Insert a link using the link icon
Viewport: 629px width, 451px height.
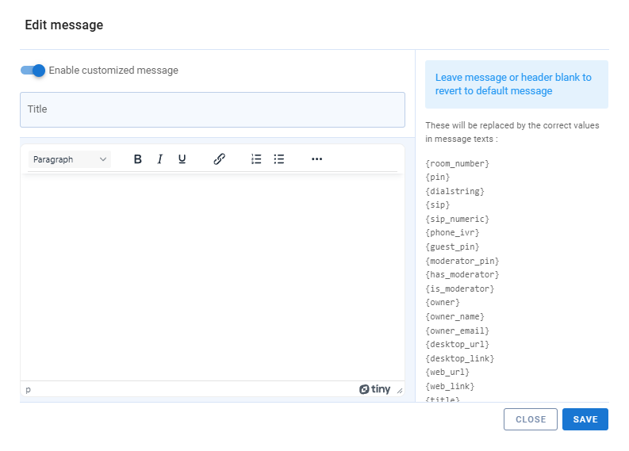pyautogui.click(x=220, y=159)
